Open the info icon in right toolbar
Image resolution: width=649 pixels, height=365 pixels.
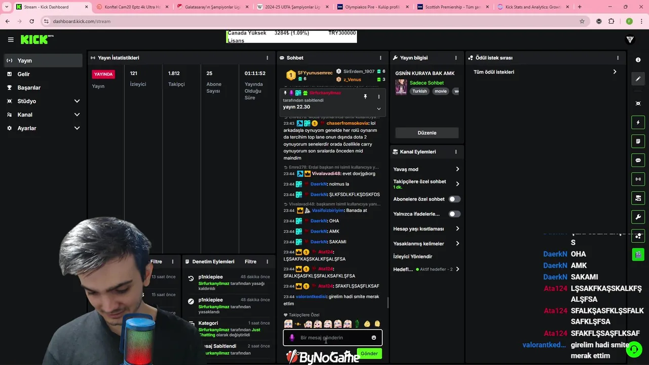pos(638,60)
